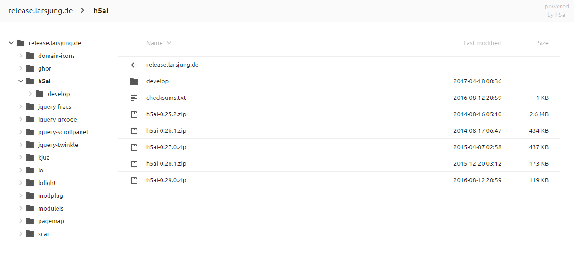Click the archive icon of h5ai-0.25.2.zip
Image resolution: width=574 pixels, height=260 pixels.
tap(134, 114)
